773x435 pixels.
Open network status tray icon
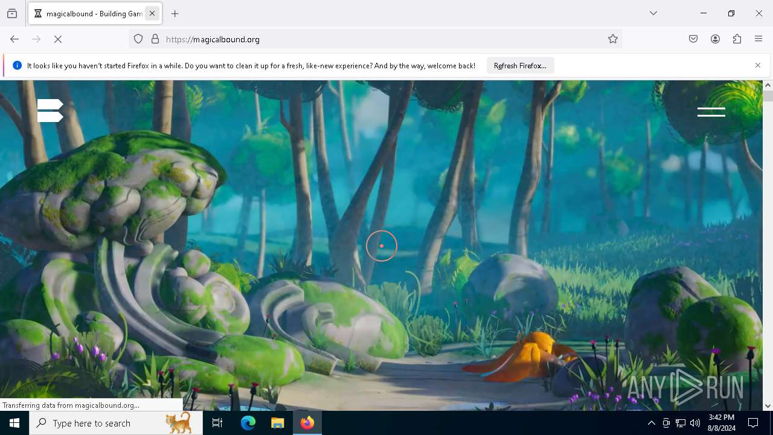tap(681, 424)
